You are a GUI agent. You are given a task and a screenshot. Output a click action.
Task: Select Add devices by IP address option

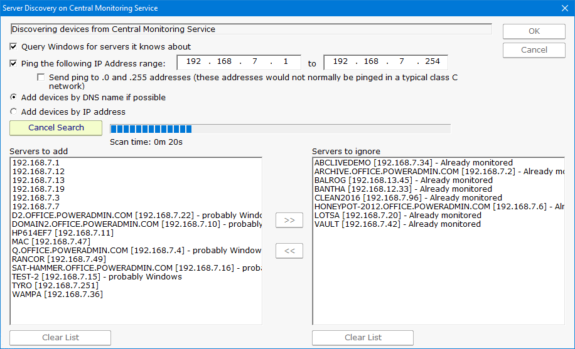13,112
